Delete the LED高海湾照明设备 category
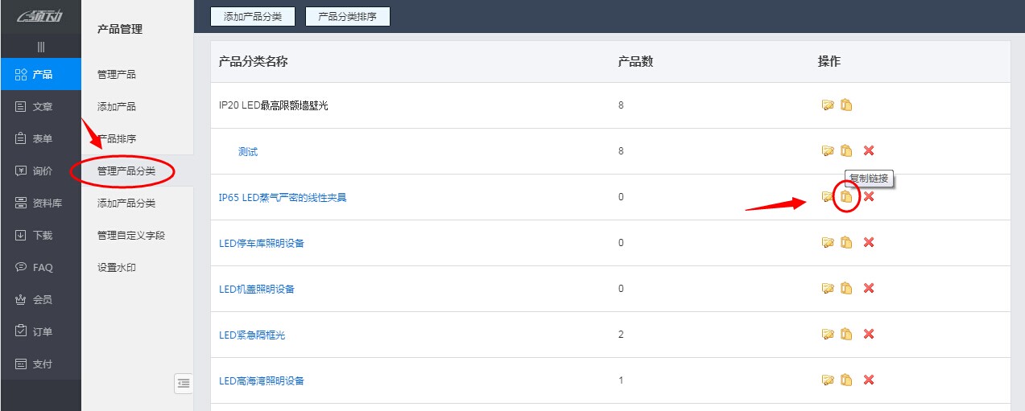Viewport: 1025px width, 411px height. pos(868,380)
